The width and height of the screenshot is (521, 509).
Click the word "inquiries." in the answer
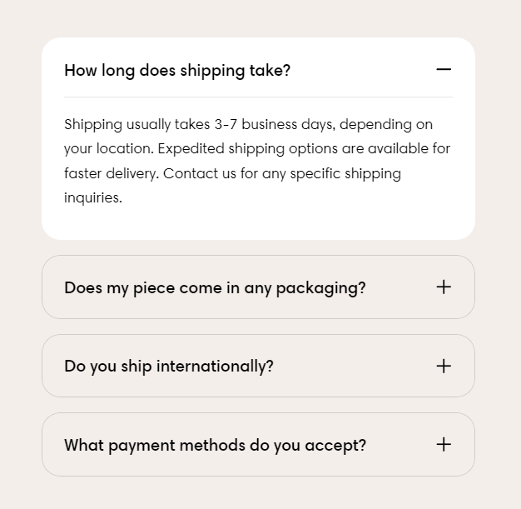93,198
